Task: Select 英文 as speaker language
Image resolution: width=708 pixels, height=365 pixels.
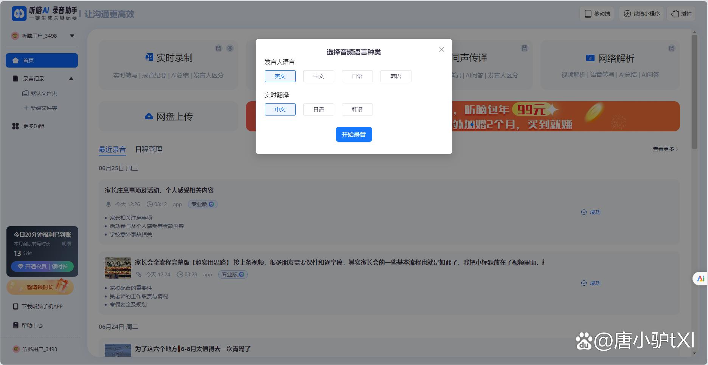Action: tap(280, 76)
